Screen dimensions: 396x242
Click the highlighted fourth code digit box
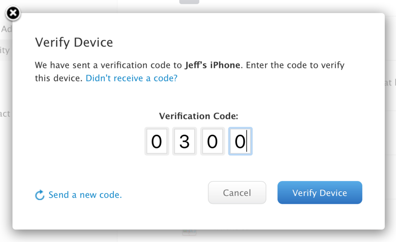(240, 142)
